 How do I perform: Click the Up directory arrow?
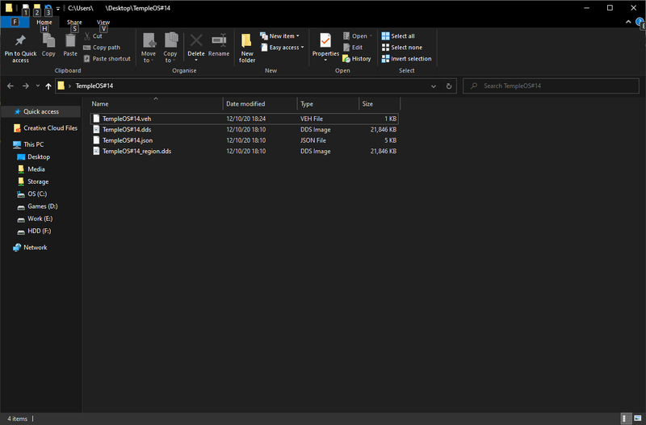pyautogui.click(x=48, y=85)
